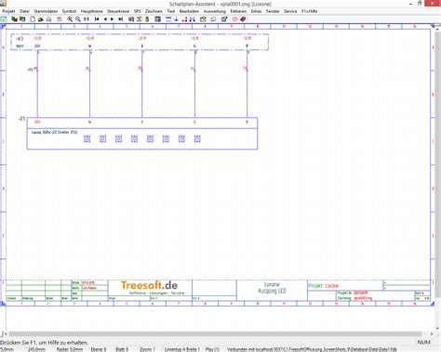Open the Datei menu

[24, 11]
